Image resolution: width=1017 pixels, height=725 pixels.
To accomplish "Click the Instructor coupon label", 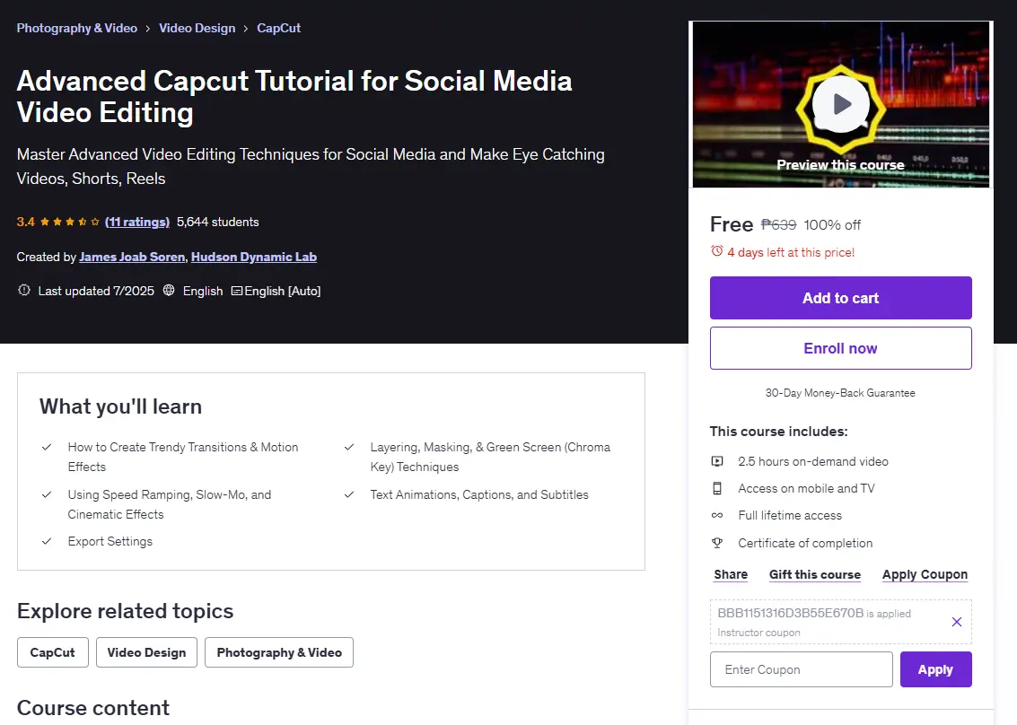I will click(758, 633).
